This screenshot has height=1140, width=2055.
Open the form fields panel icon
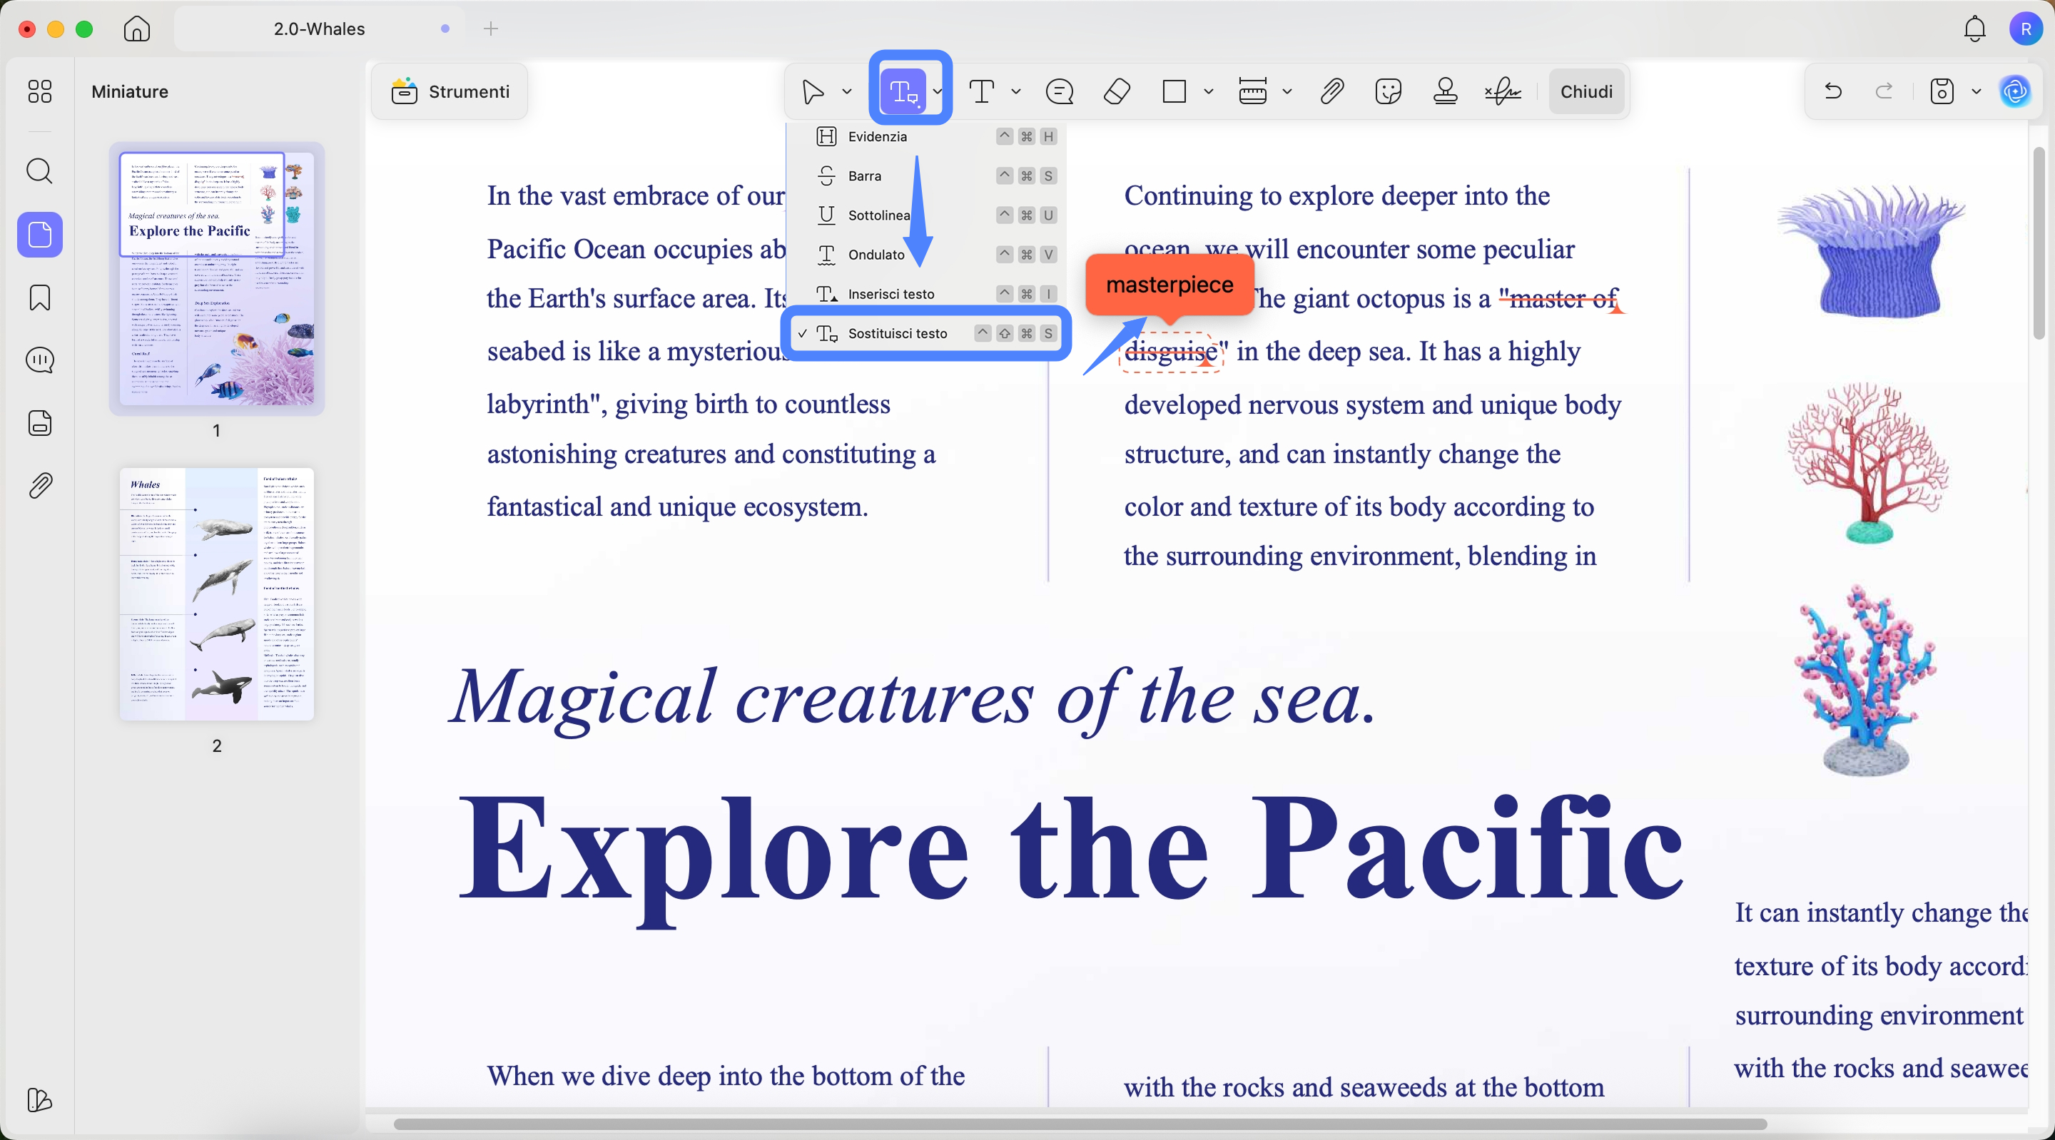coord(39,423)
